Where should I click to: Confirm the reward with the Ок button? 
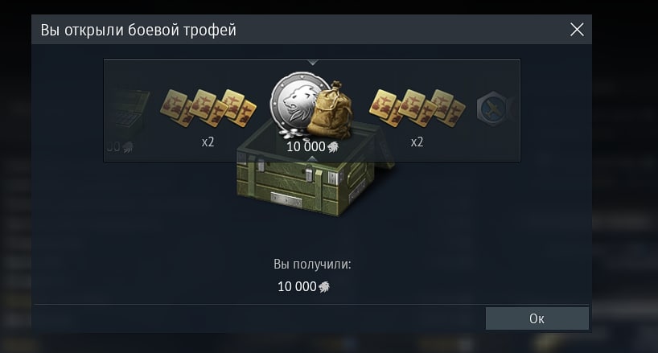pyautogui.click(x=537, y=318)
